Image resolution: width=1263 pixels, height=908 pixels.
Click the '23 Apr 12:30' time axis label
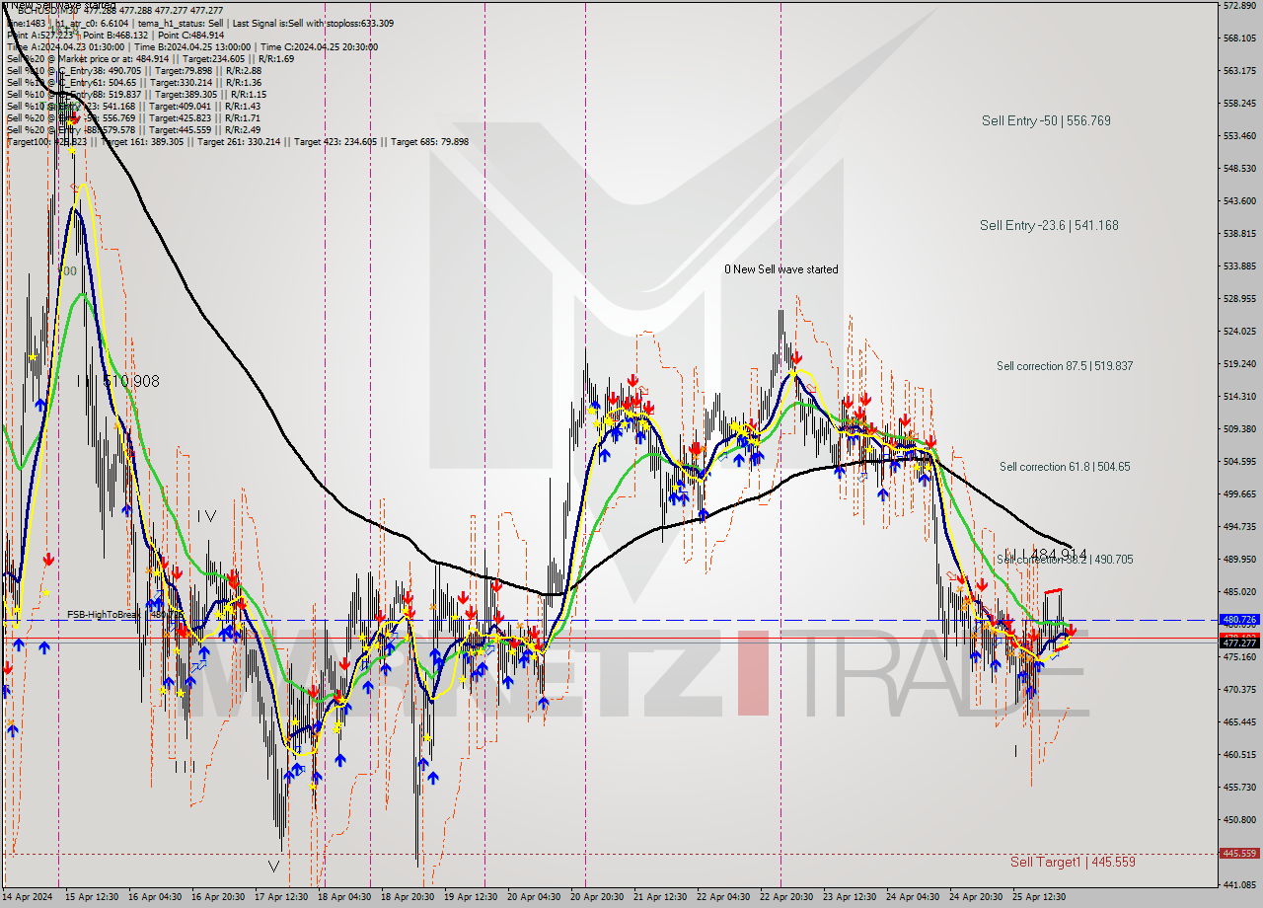click(x=850, y=897)
